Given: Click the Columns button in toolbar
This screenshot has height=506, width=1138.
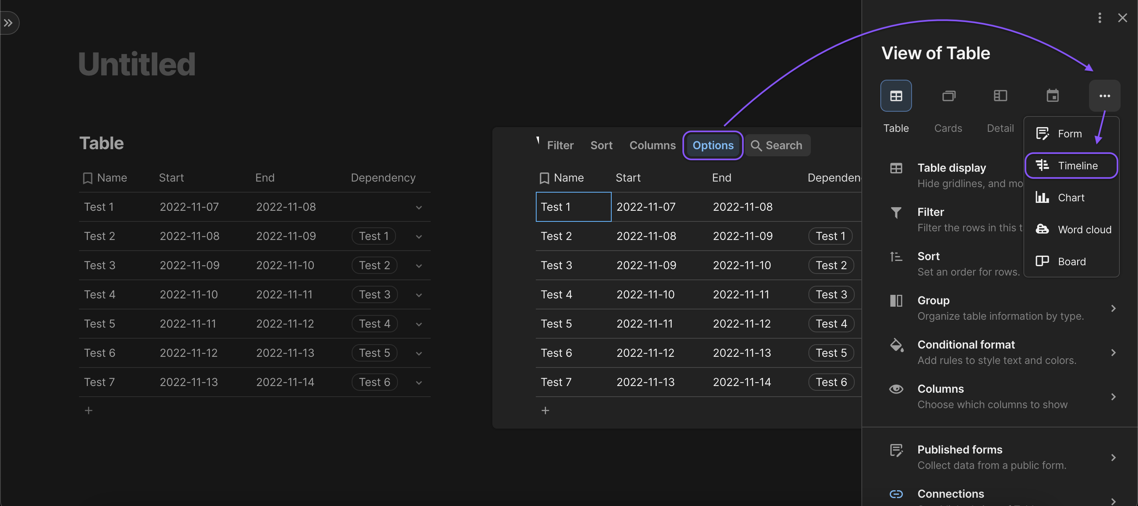Looking at the screenshot, I should pos(652,145).
